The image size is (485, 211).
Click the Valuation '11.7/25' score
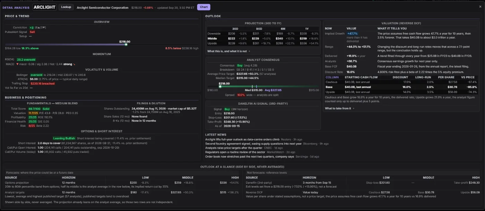point(33,113)
